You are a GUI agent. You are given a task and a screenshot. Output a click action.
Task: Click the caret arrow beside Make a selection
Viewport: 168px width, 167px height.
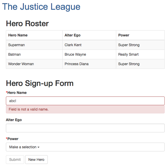[38, 147]
